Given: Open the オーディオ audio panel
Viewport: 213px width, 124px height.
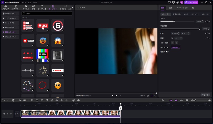Looking at the screenshot, I should (x=42, y=8).
